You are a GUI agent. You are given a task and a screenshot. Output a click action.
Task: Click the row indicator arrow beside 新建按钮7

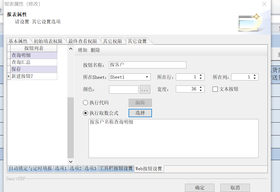9,76
